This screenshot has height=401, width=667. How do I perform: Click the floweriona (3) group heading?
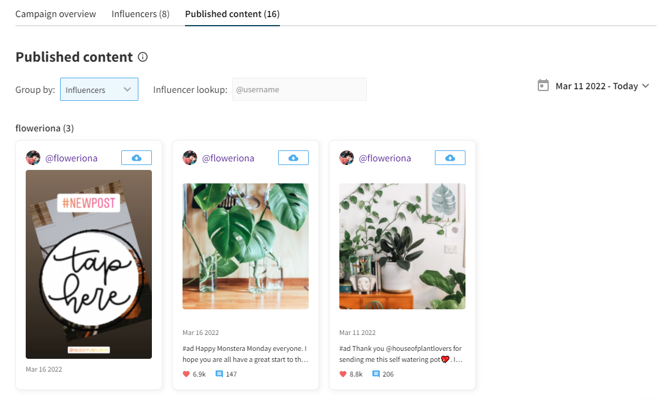click(x=45, y=128)
